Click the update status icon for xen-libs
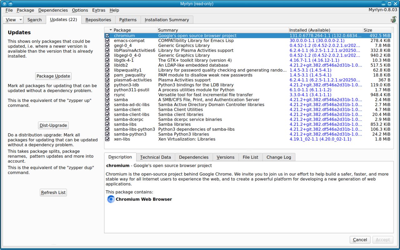Viewport: 400px width, 250px height. 107,139
